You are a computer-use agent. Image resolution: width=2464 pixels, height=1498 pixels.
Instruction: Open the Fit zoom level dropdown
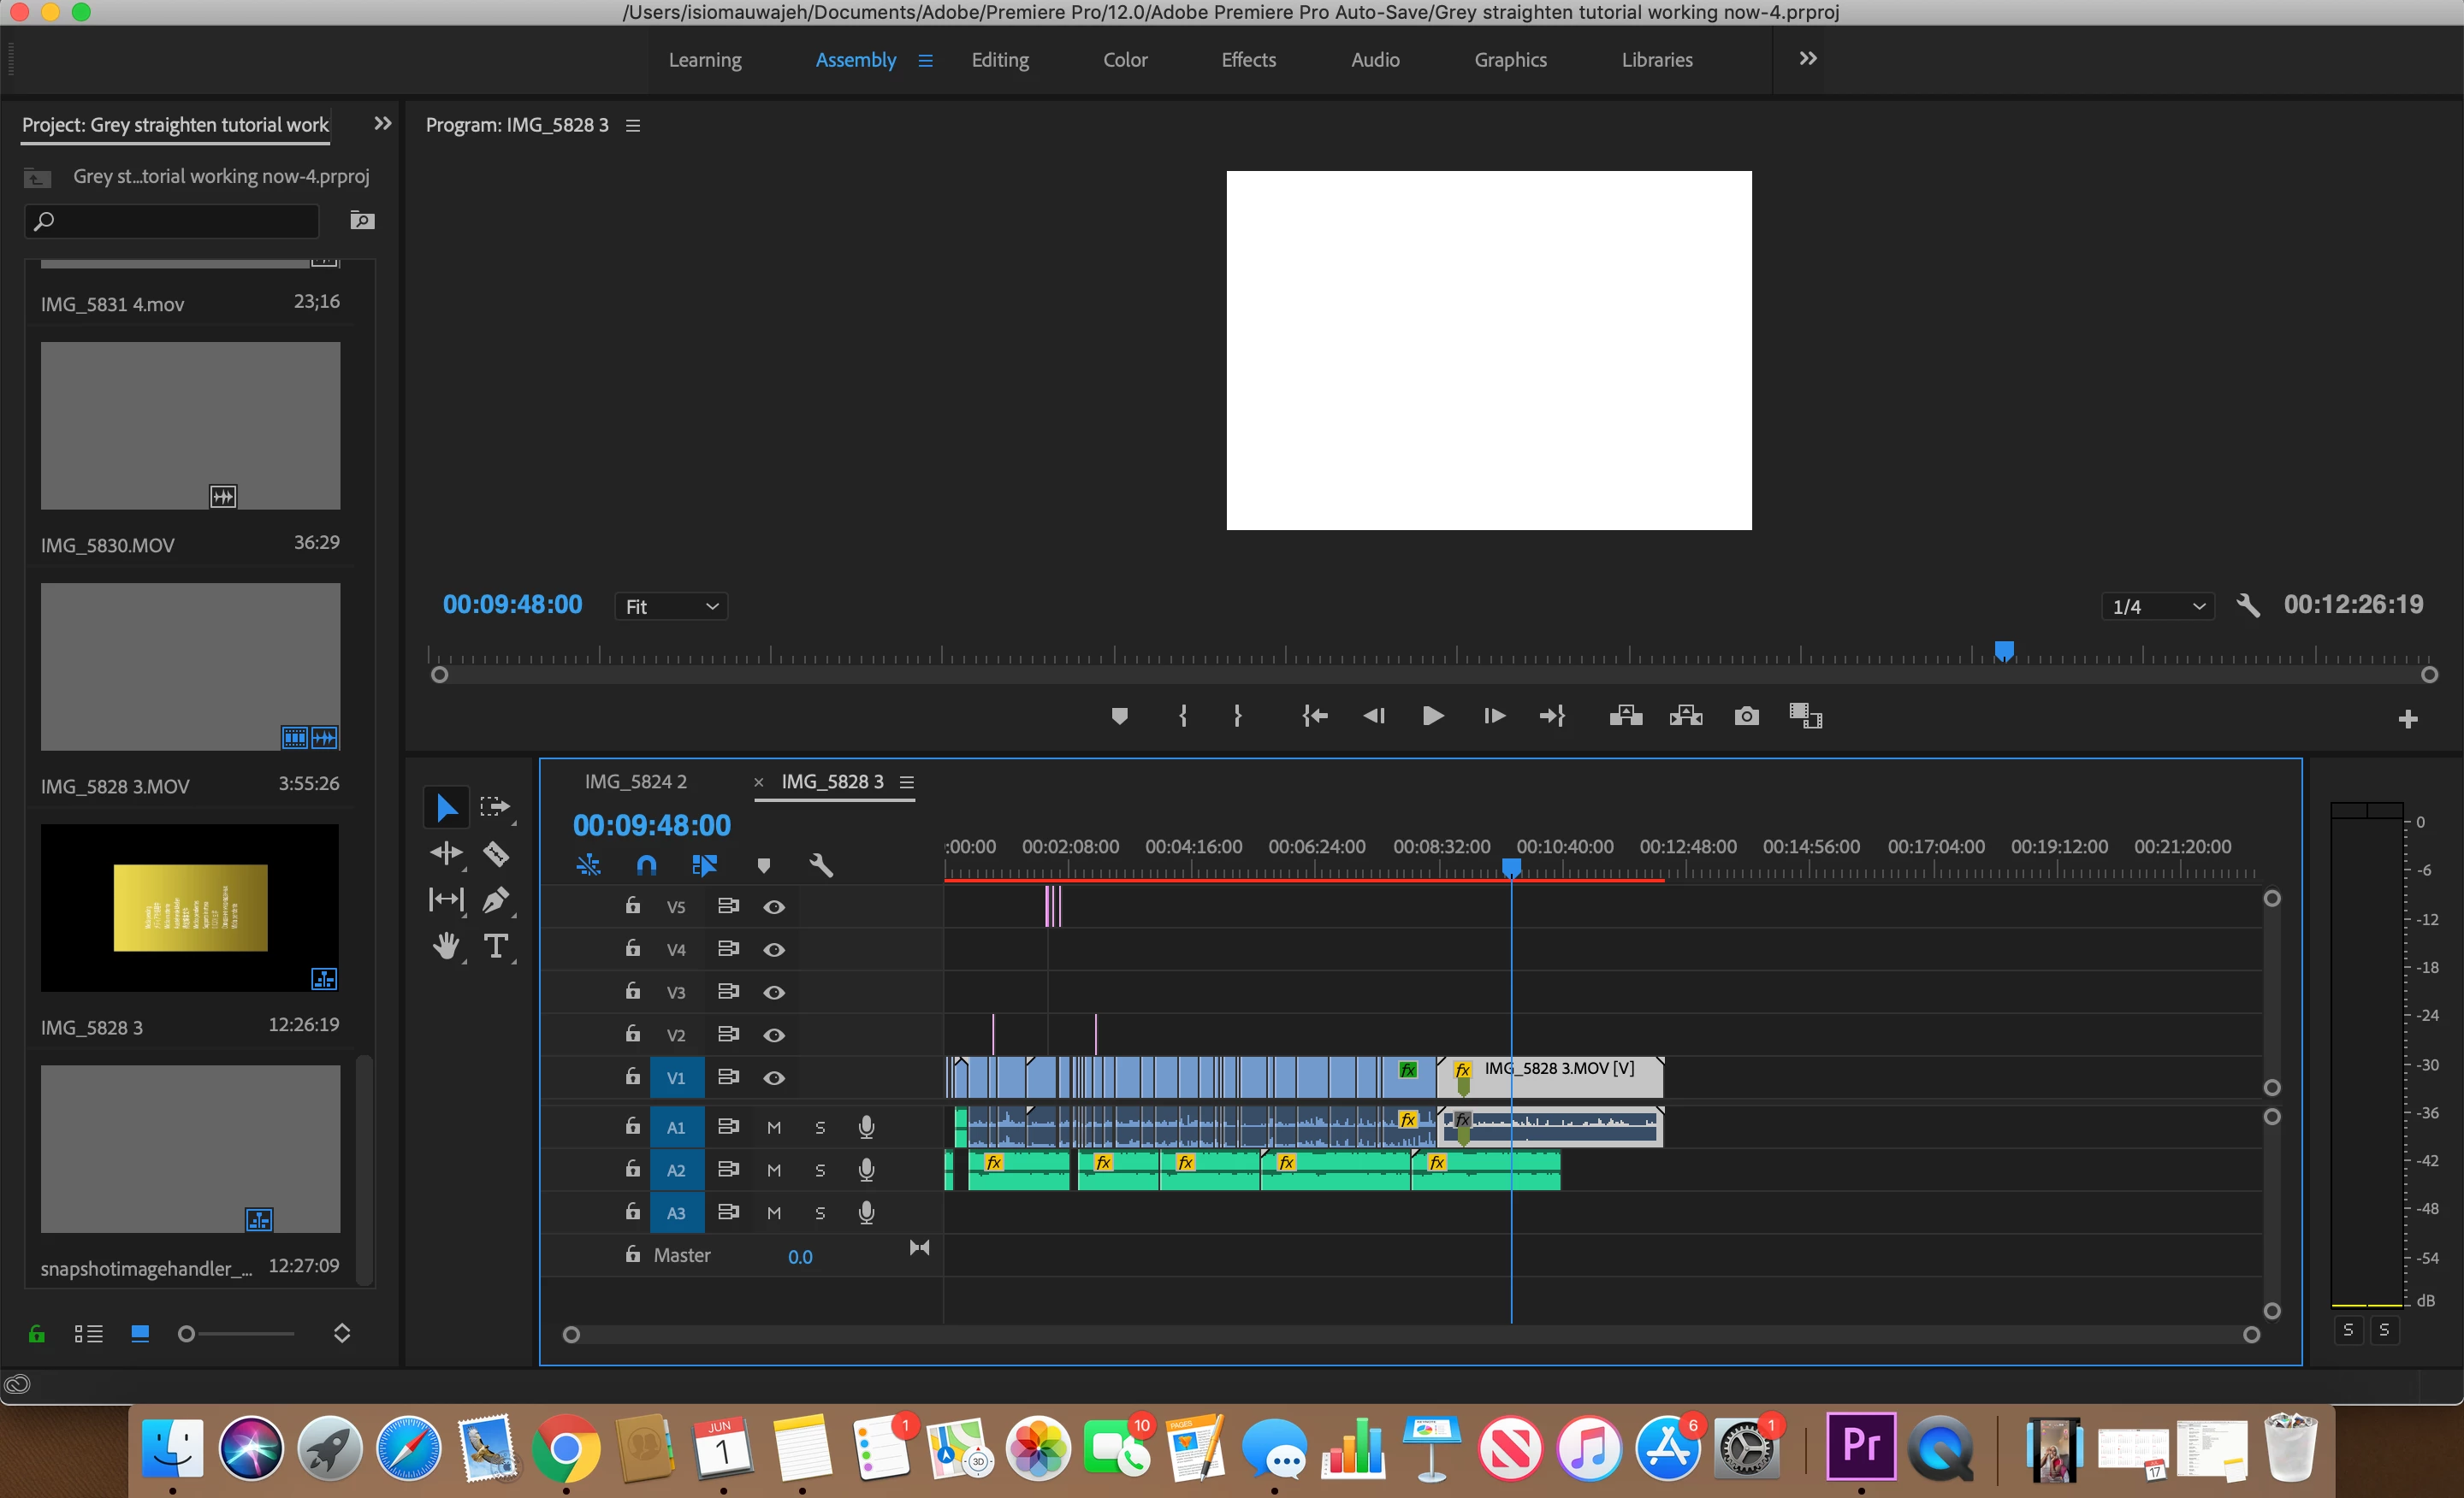671,606
